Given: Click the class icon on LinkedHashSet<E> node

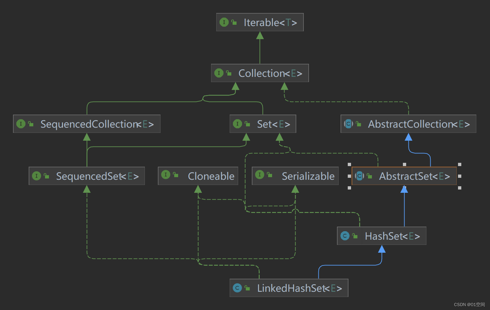Looking at the screenshot, I should pos(237,288).
